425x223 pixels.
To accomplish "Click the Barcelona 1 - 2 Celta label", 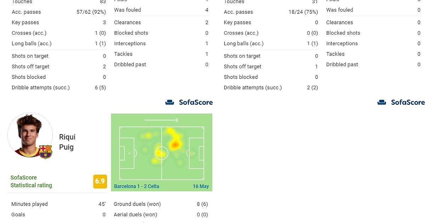I will (x=137, y=186).
